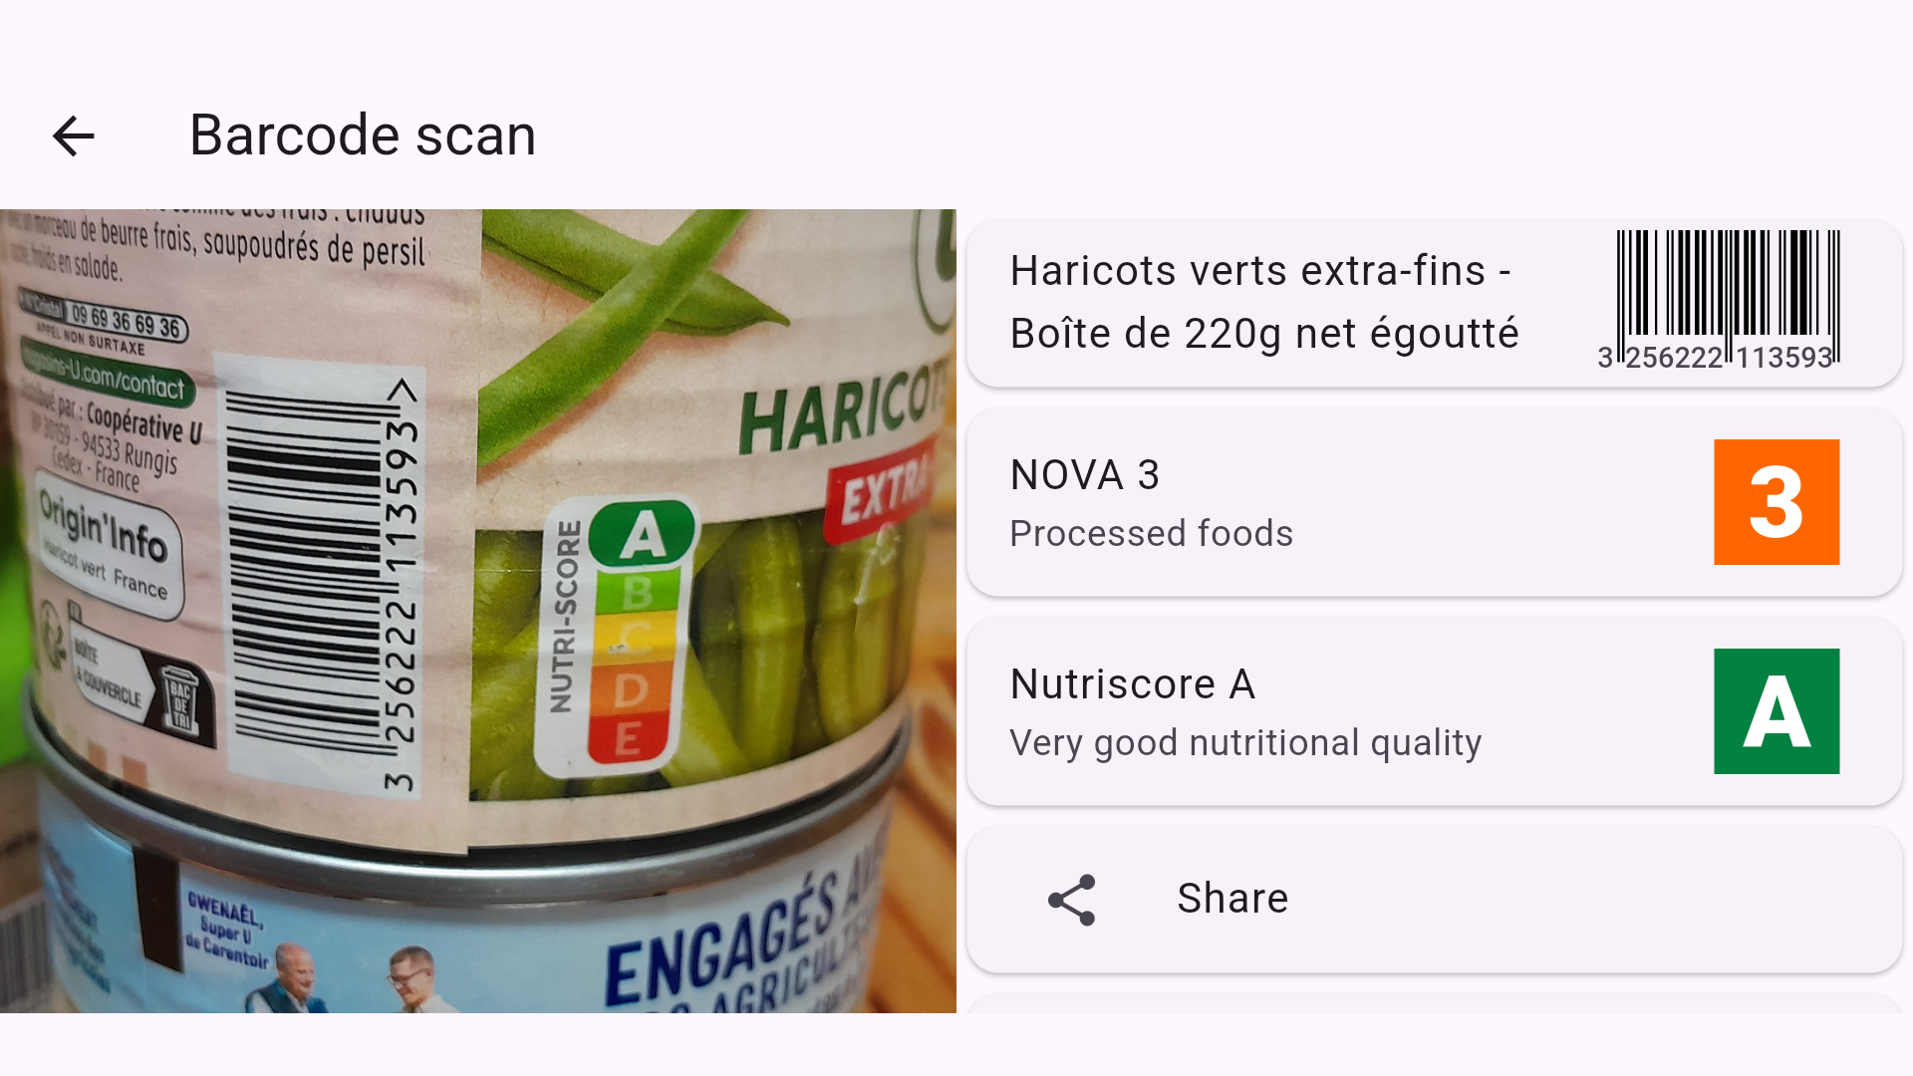Open the Haricots verts extra-fins product card
Viewport: 1913px width, 1076px height.
tap(1435, 303)
